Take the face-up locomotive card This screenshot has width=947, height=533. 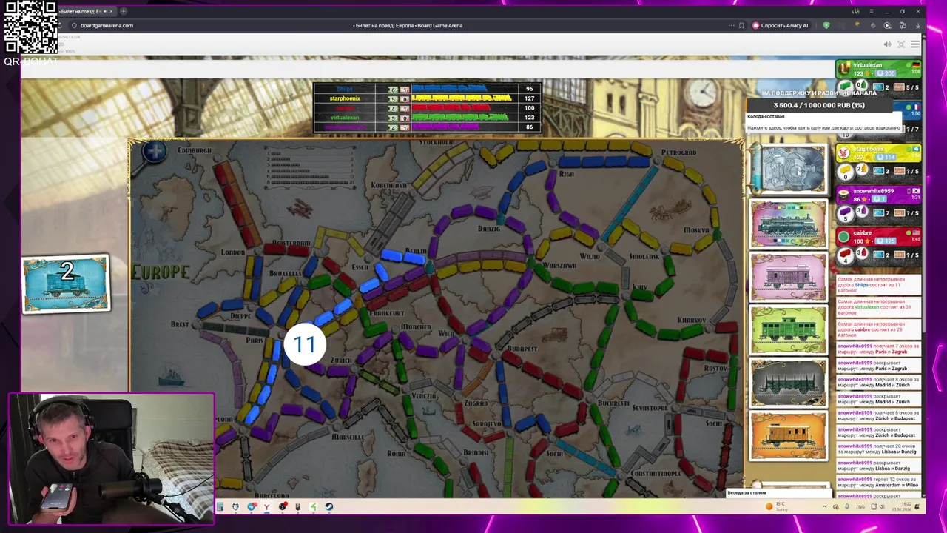pyautogui.click(x=789, y=224)
